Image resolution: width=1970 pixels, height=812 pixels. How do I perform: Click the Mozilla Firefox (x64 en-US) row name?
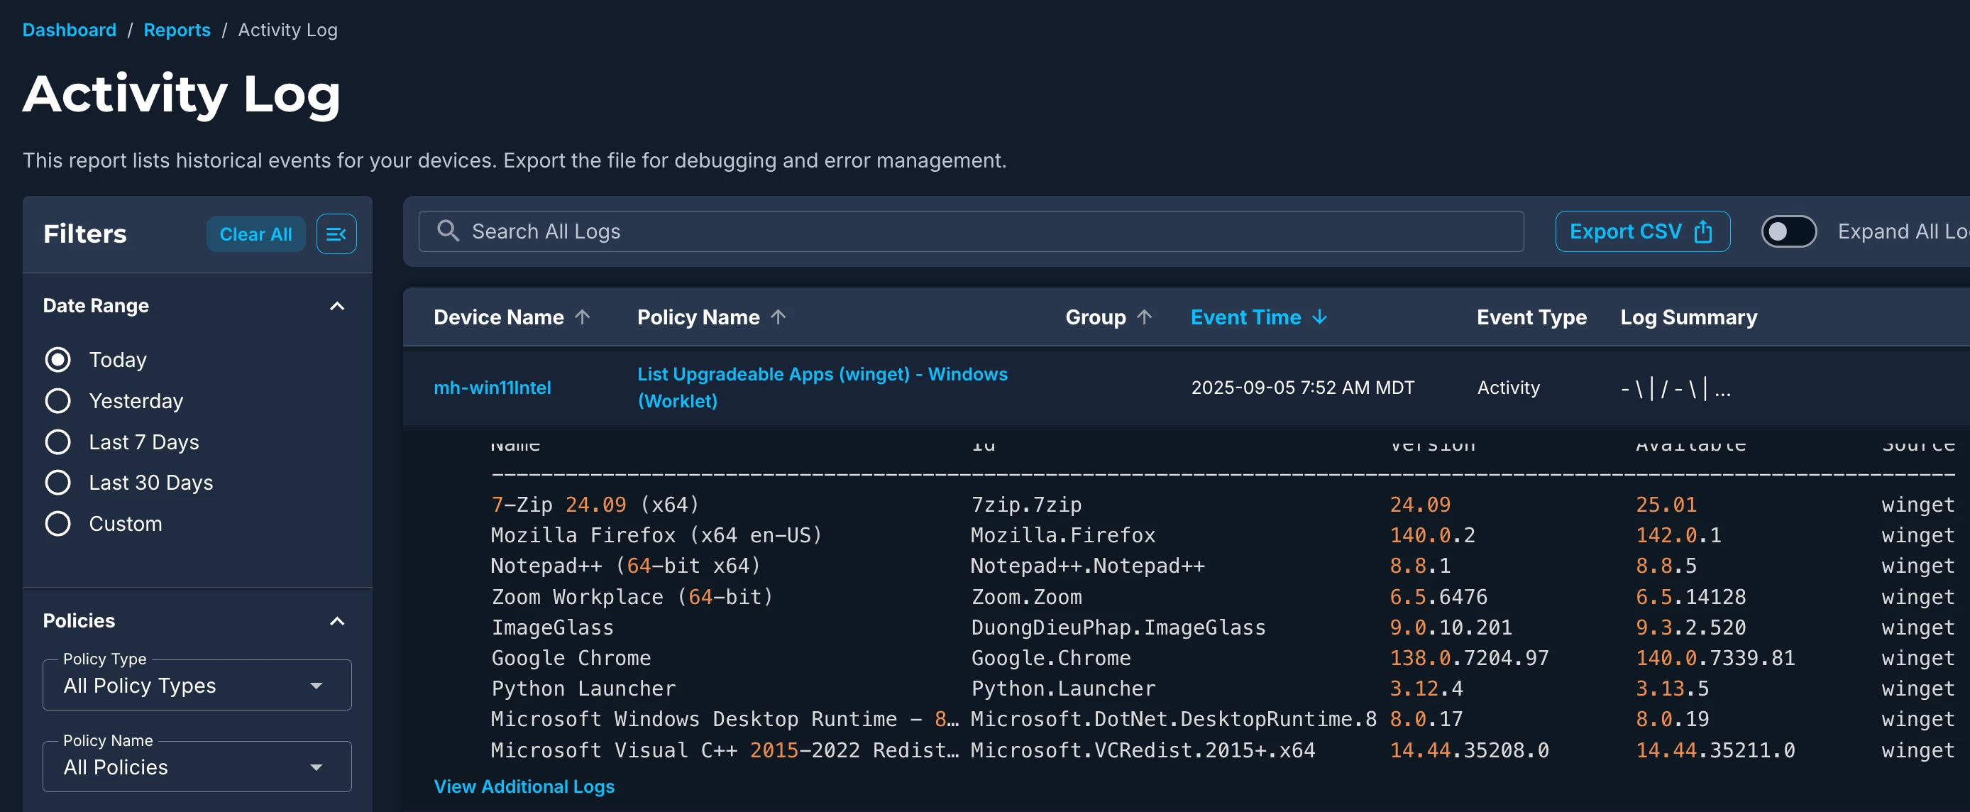click(x=656, y=535)
